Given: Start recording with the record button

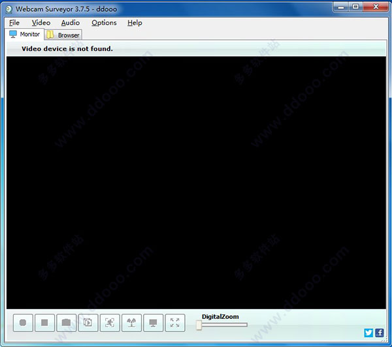Looking at the screenshot, I should click(23, 322).
